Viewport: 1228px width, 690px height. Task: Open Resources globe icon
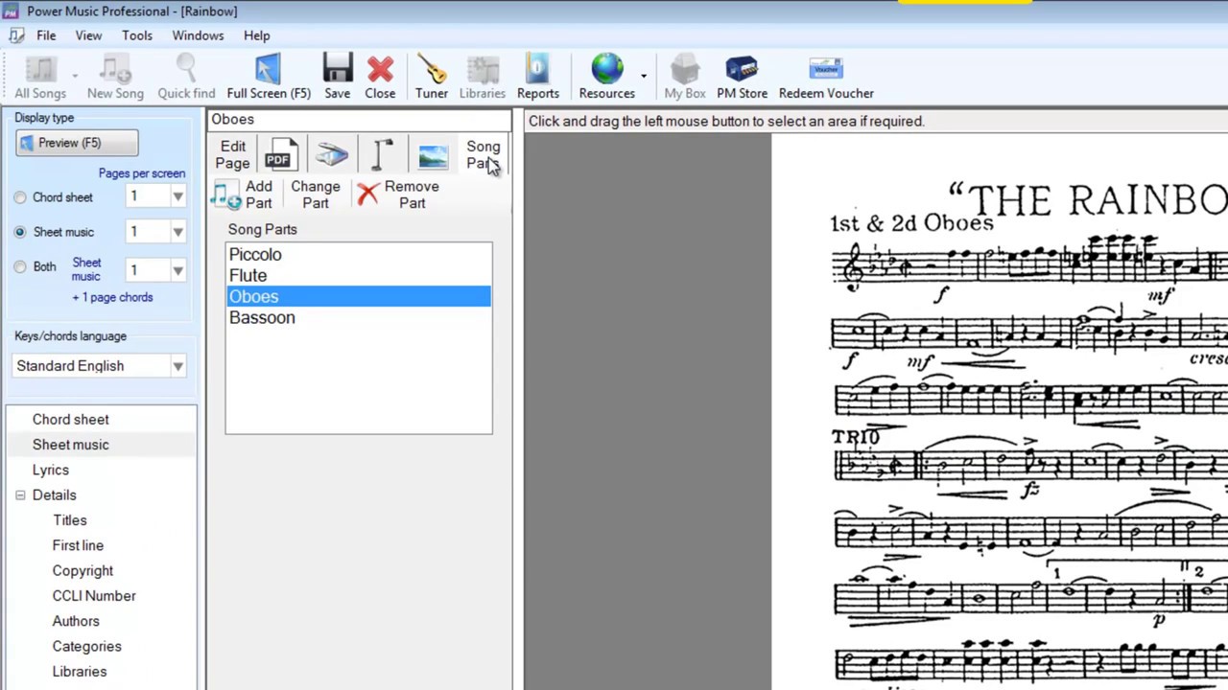point(607,77)
